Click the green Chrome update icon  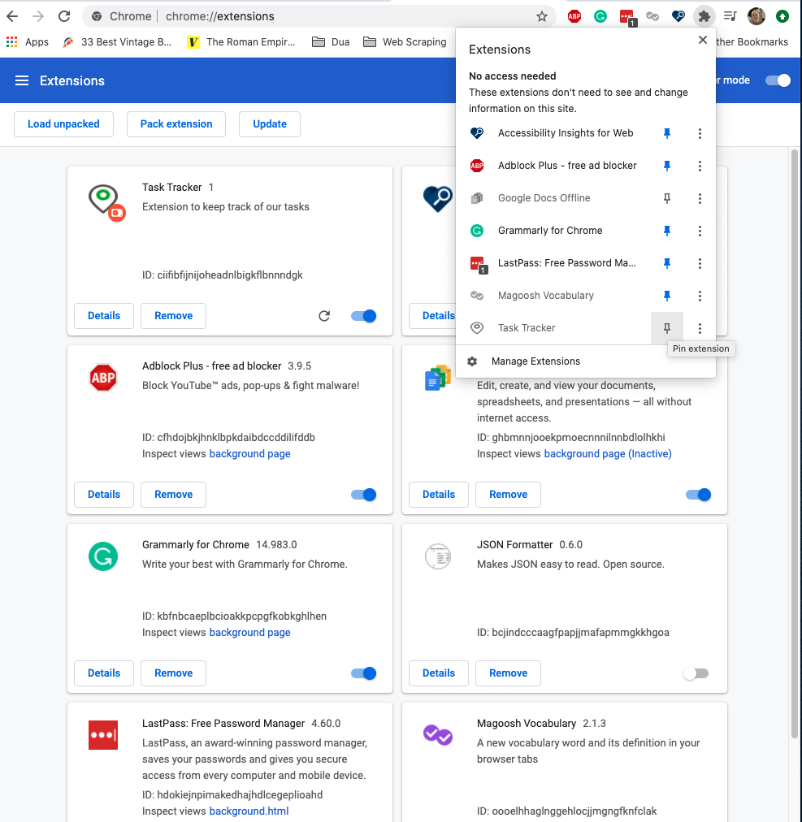(x=782, y=16)
